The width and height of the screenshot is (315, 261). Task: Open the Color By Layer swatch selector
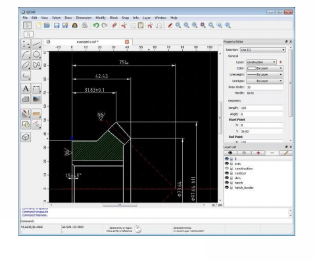264,68
